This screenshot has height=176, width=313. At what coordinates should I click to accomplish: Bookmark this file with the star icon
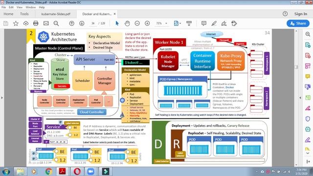pyautogui.click(x=16, y=23)
